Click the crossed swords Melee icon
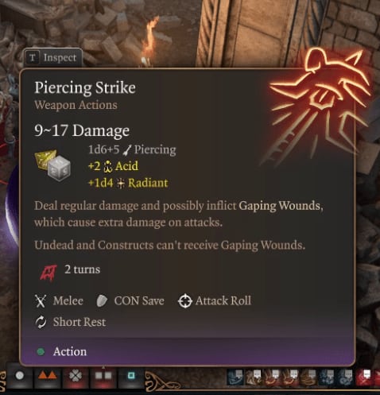Image resolution: width=380 pixels, height=395 pixels. tap(41, 301)
